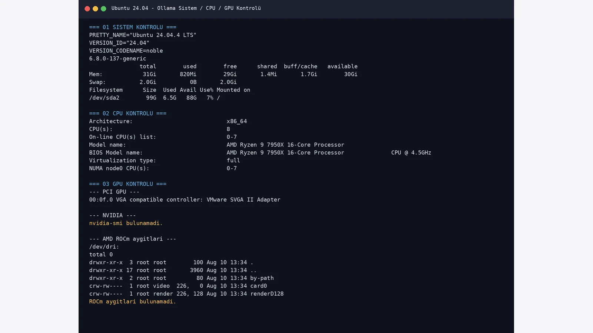
Task: Click the VERSION_ID="24.04" line
Action: (119, 43)
